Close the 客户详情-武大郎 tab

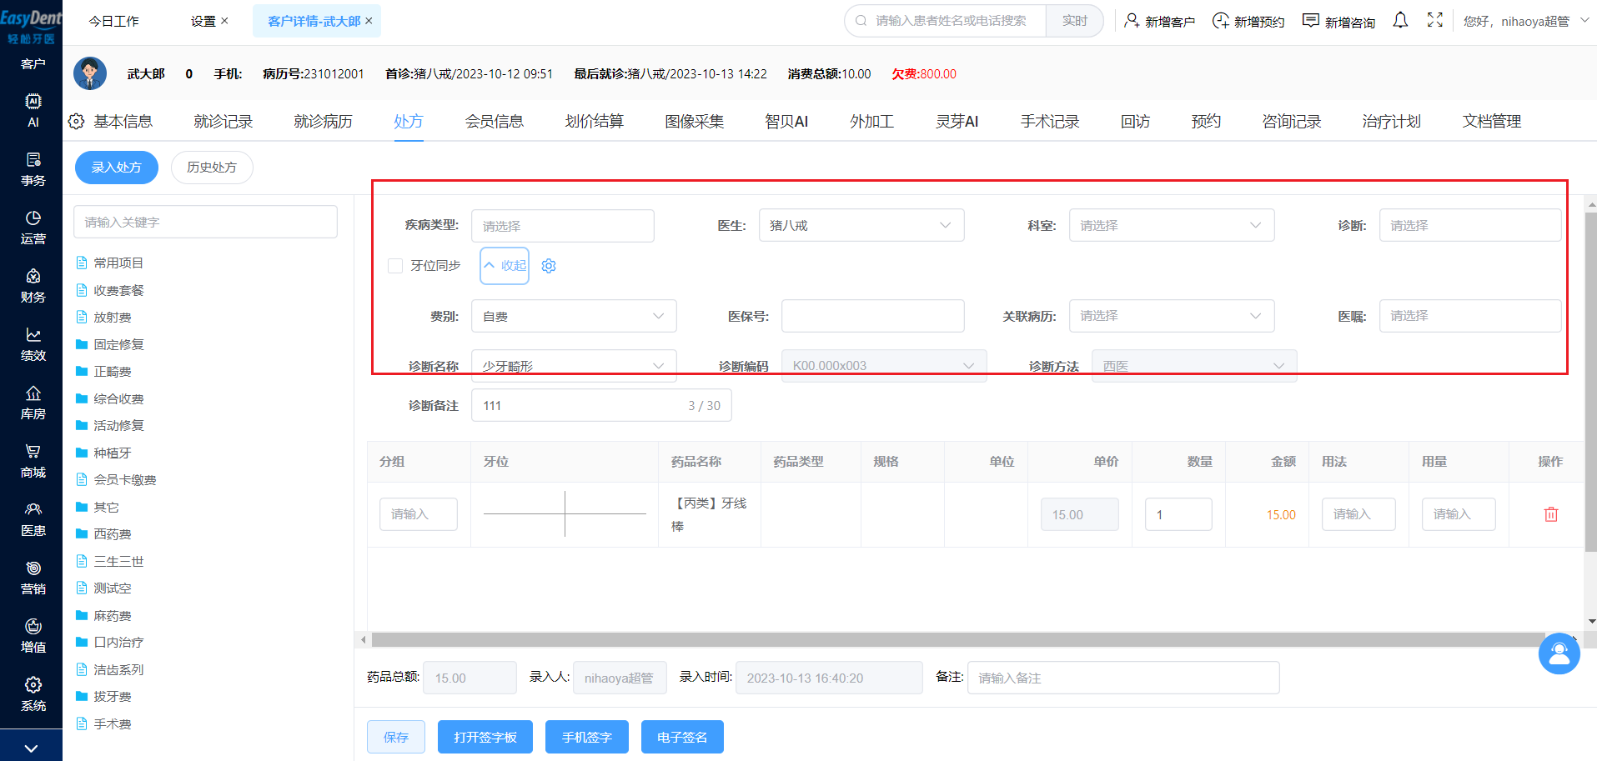pos(369,21)
